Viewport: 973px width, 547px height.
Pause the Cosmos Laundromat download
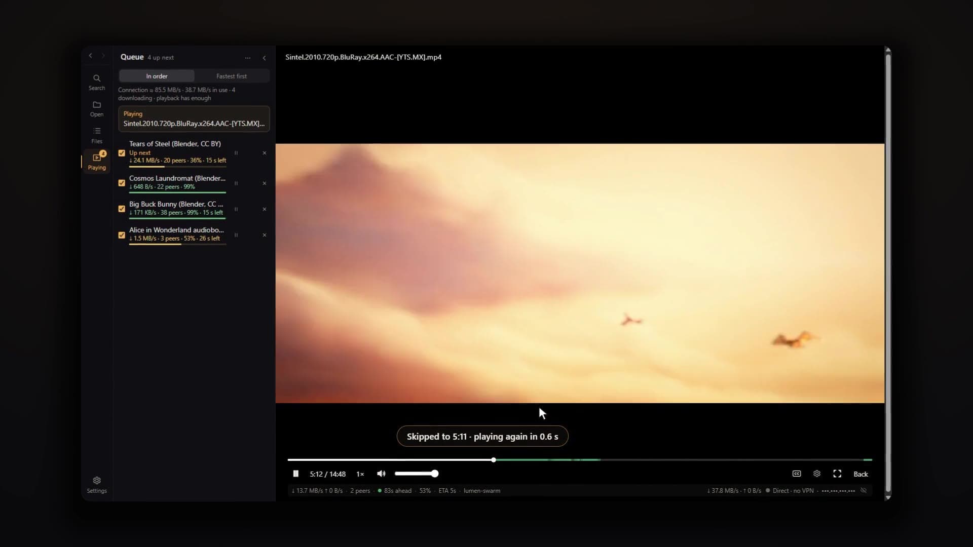(236, 183)
